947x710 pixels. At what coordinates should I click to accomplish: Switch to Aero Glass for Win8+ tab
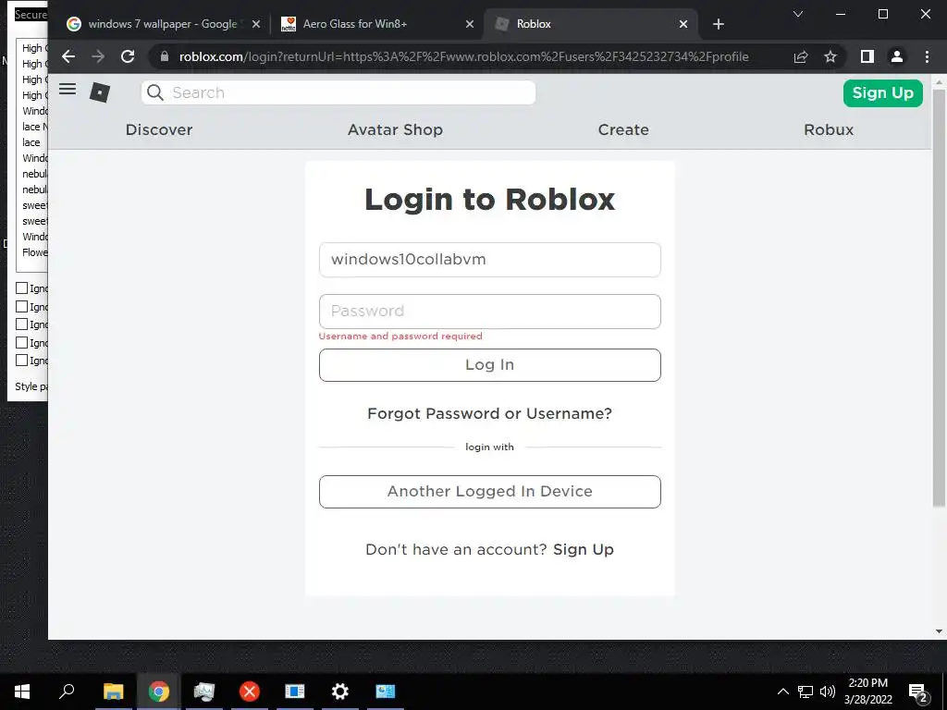pos(377,24)
